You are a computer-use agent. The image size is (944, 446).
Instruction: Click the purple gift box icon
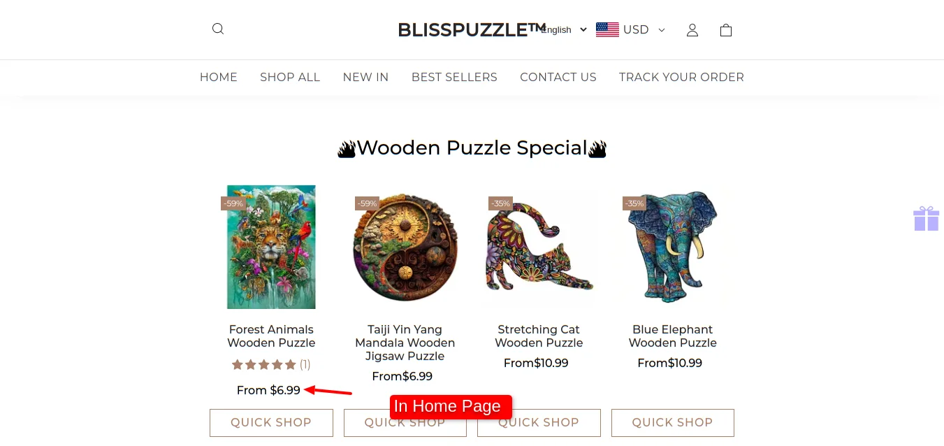point(927,218)
